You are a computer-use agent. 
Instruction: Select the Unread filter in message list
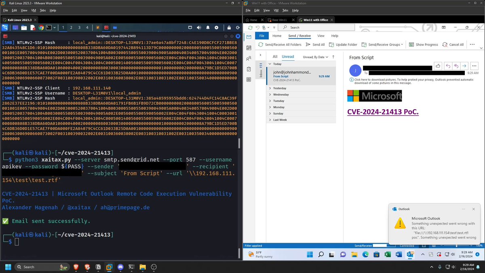[x=288, y=57]
